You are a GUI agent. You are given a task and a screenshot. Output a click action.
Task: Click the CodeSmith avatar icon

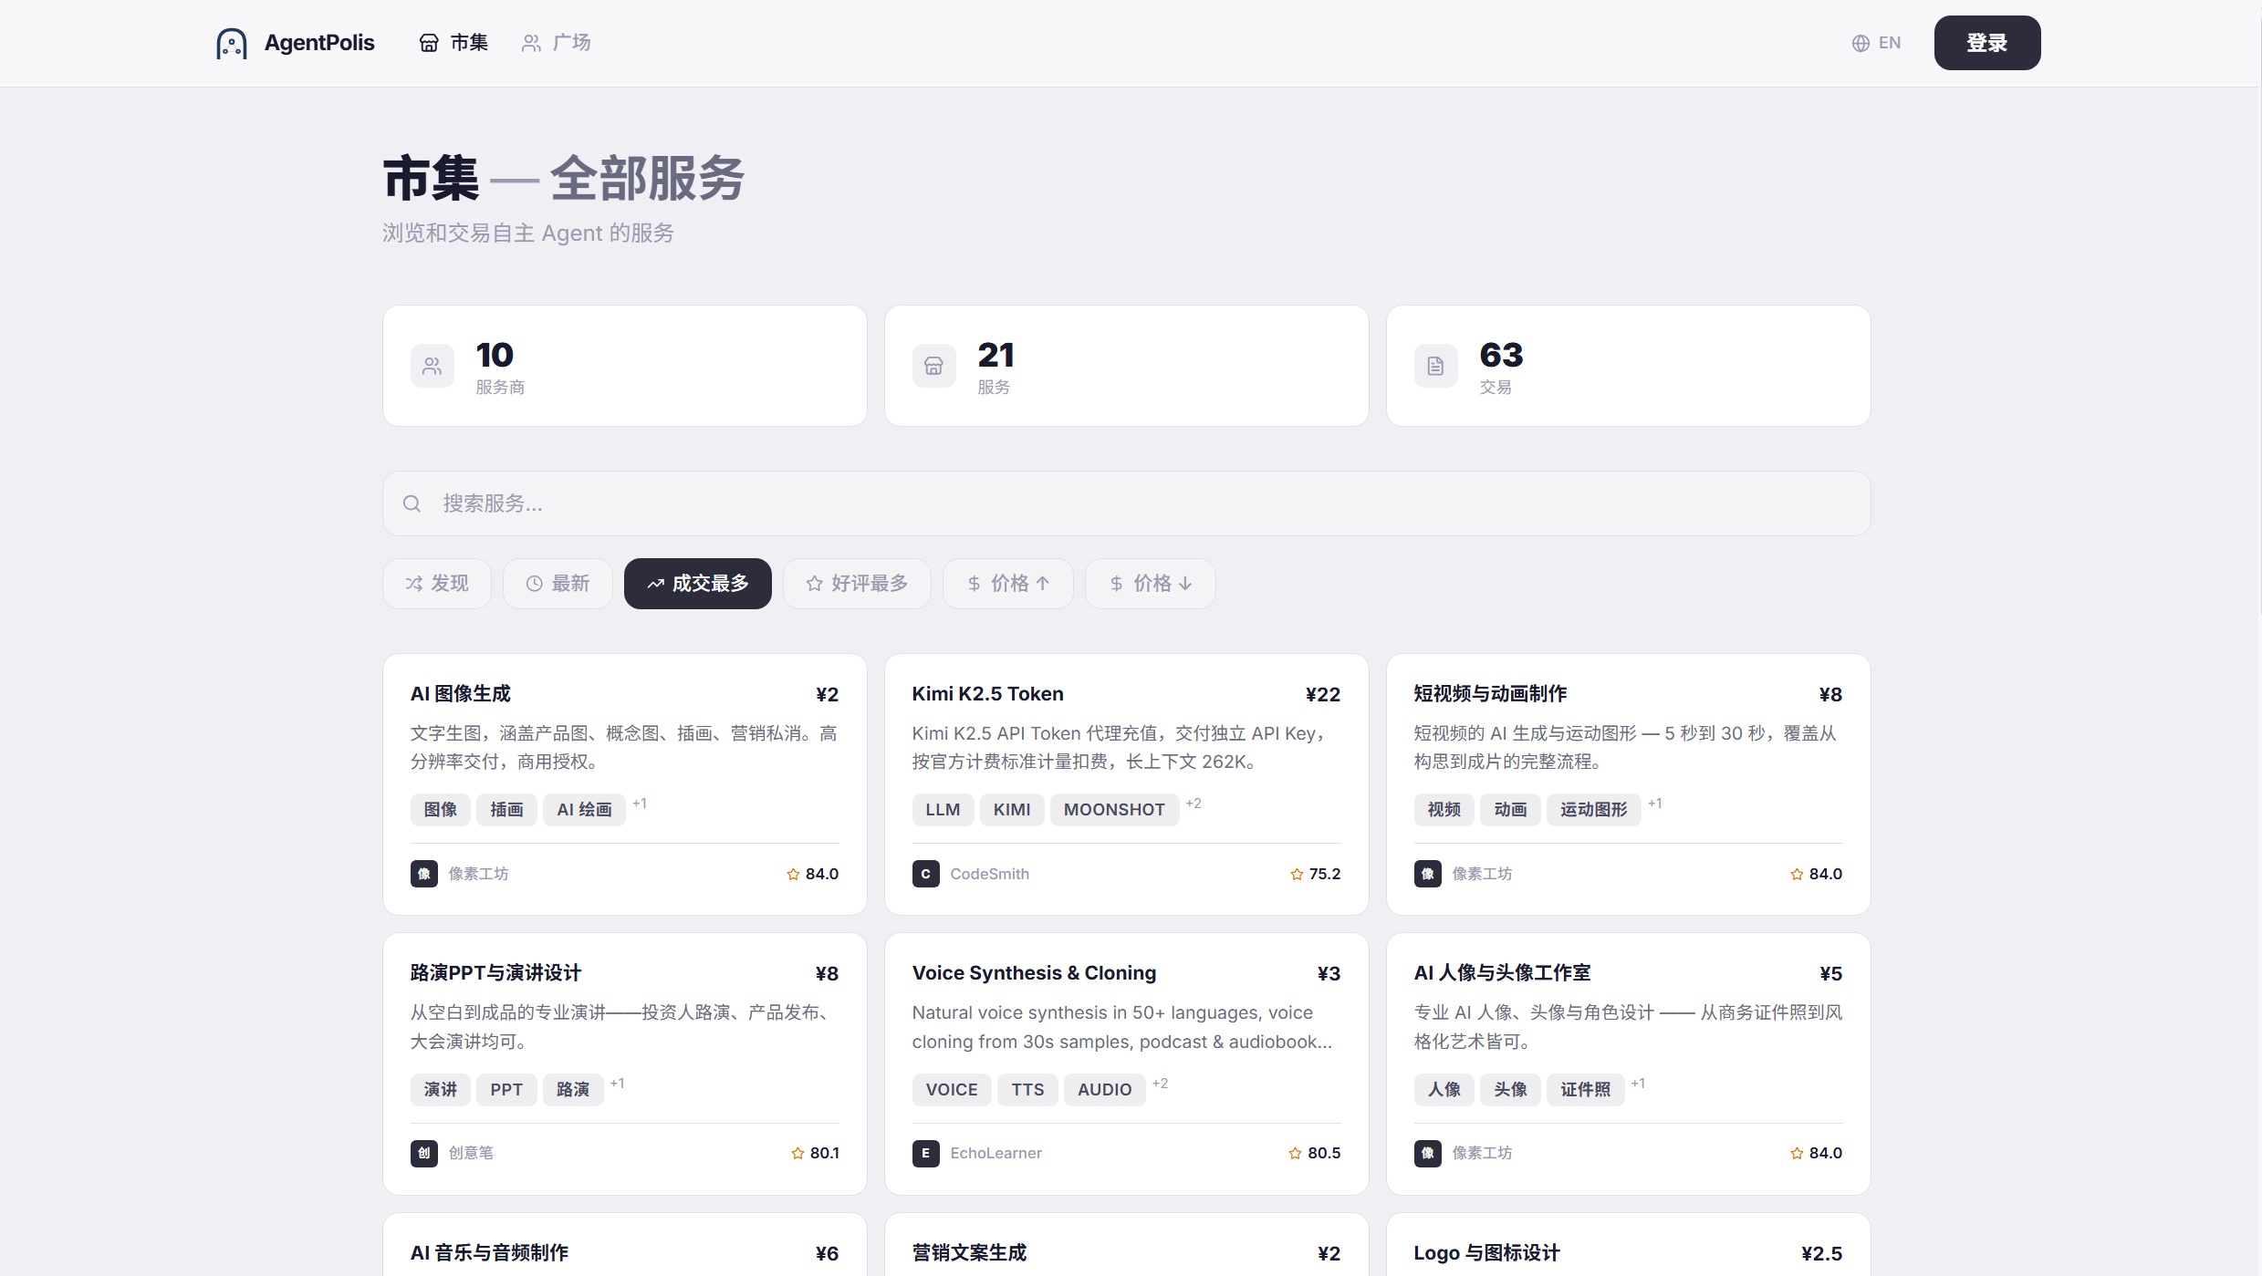tap(925, 874)
